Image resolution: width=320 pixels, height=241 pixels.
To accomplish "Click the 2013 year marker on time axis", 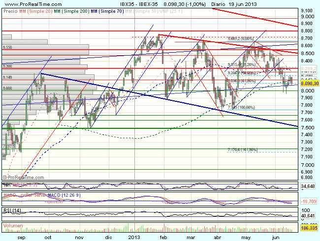I will pos(132,236).
